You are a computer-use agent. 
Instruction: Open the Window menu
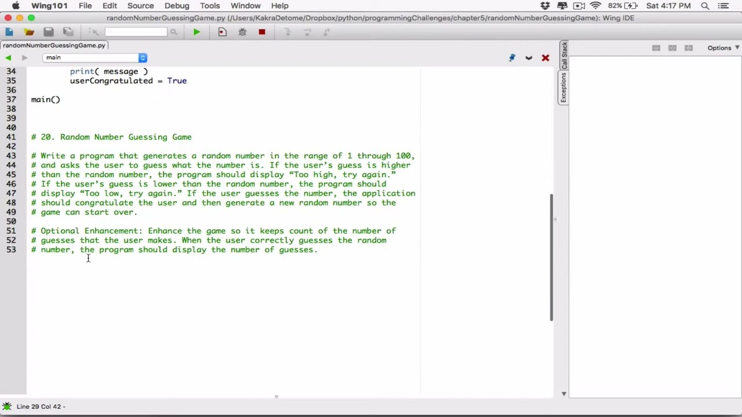[x=245, y=6]
